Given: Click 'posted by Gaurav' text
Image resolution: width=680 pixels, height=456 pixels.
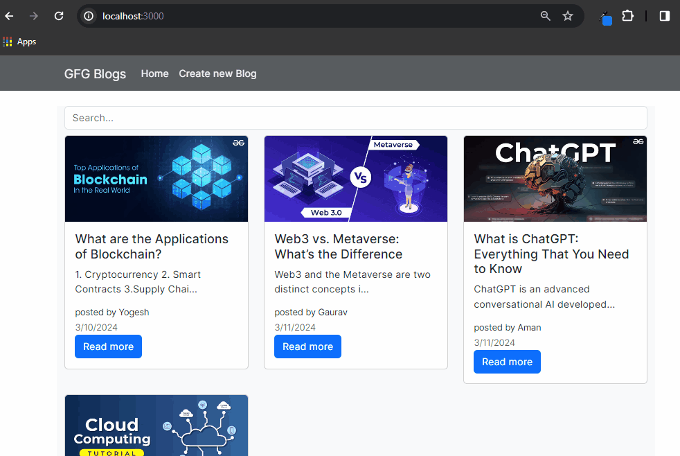Looking at the screenshot, I should (x=311, y=313).
